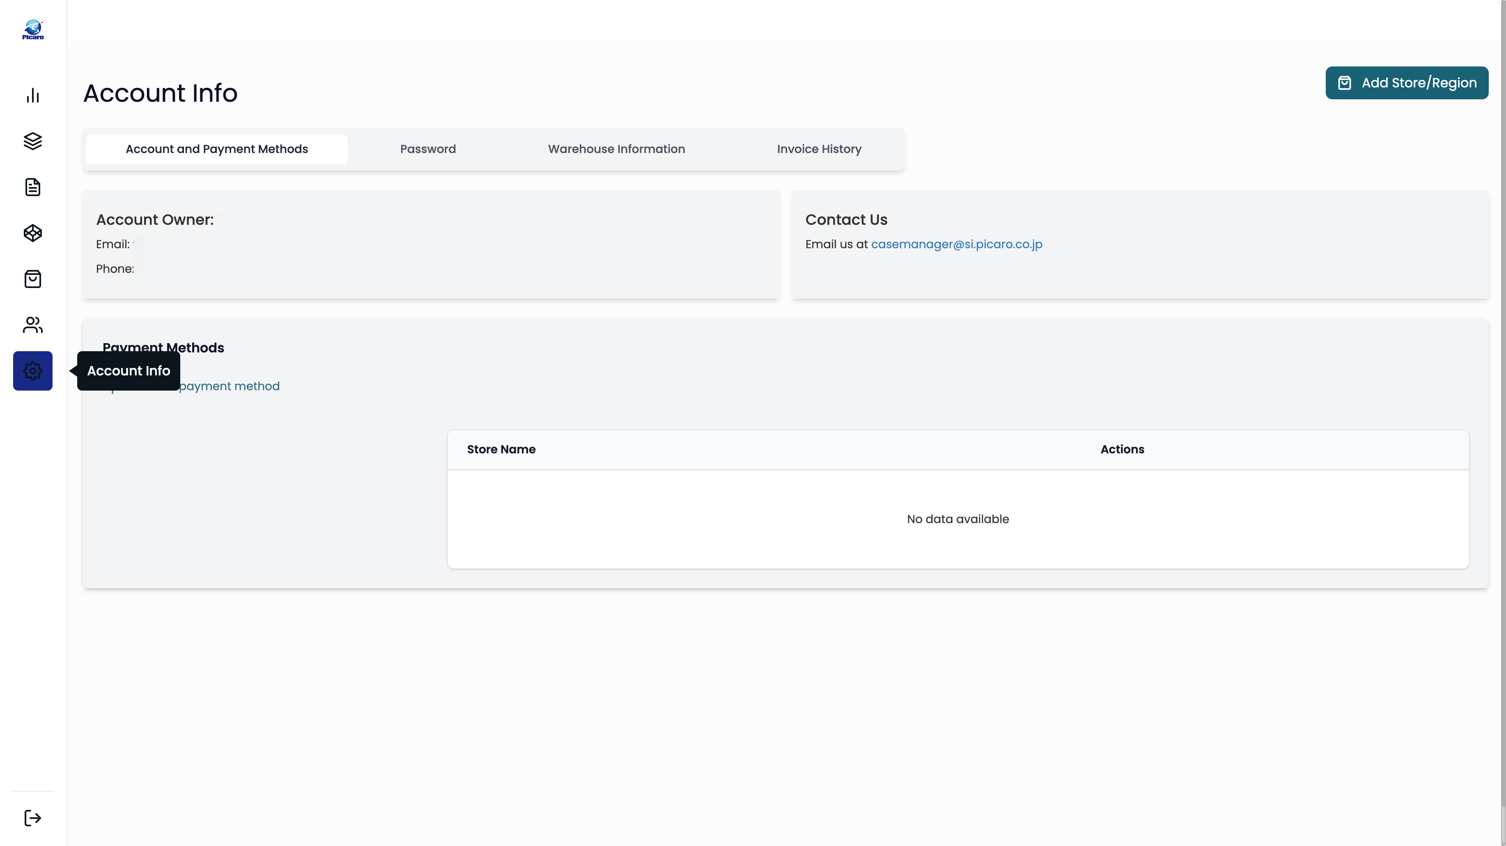Screen dimensions: 1506x846
Task: Open the codepen cube sidebar icon
Action: pos(33,233)
